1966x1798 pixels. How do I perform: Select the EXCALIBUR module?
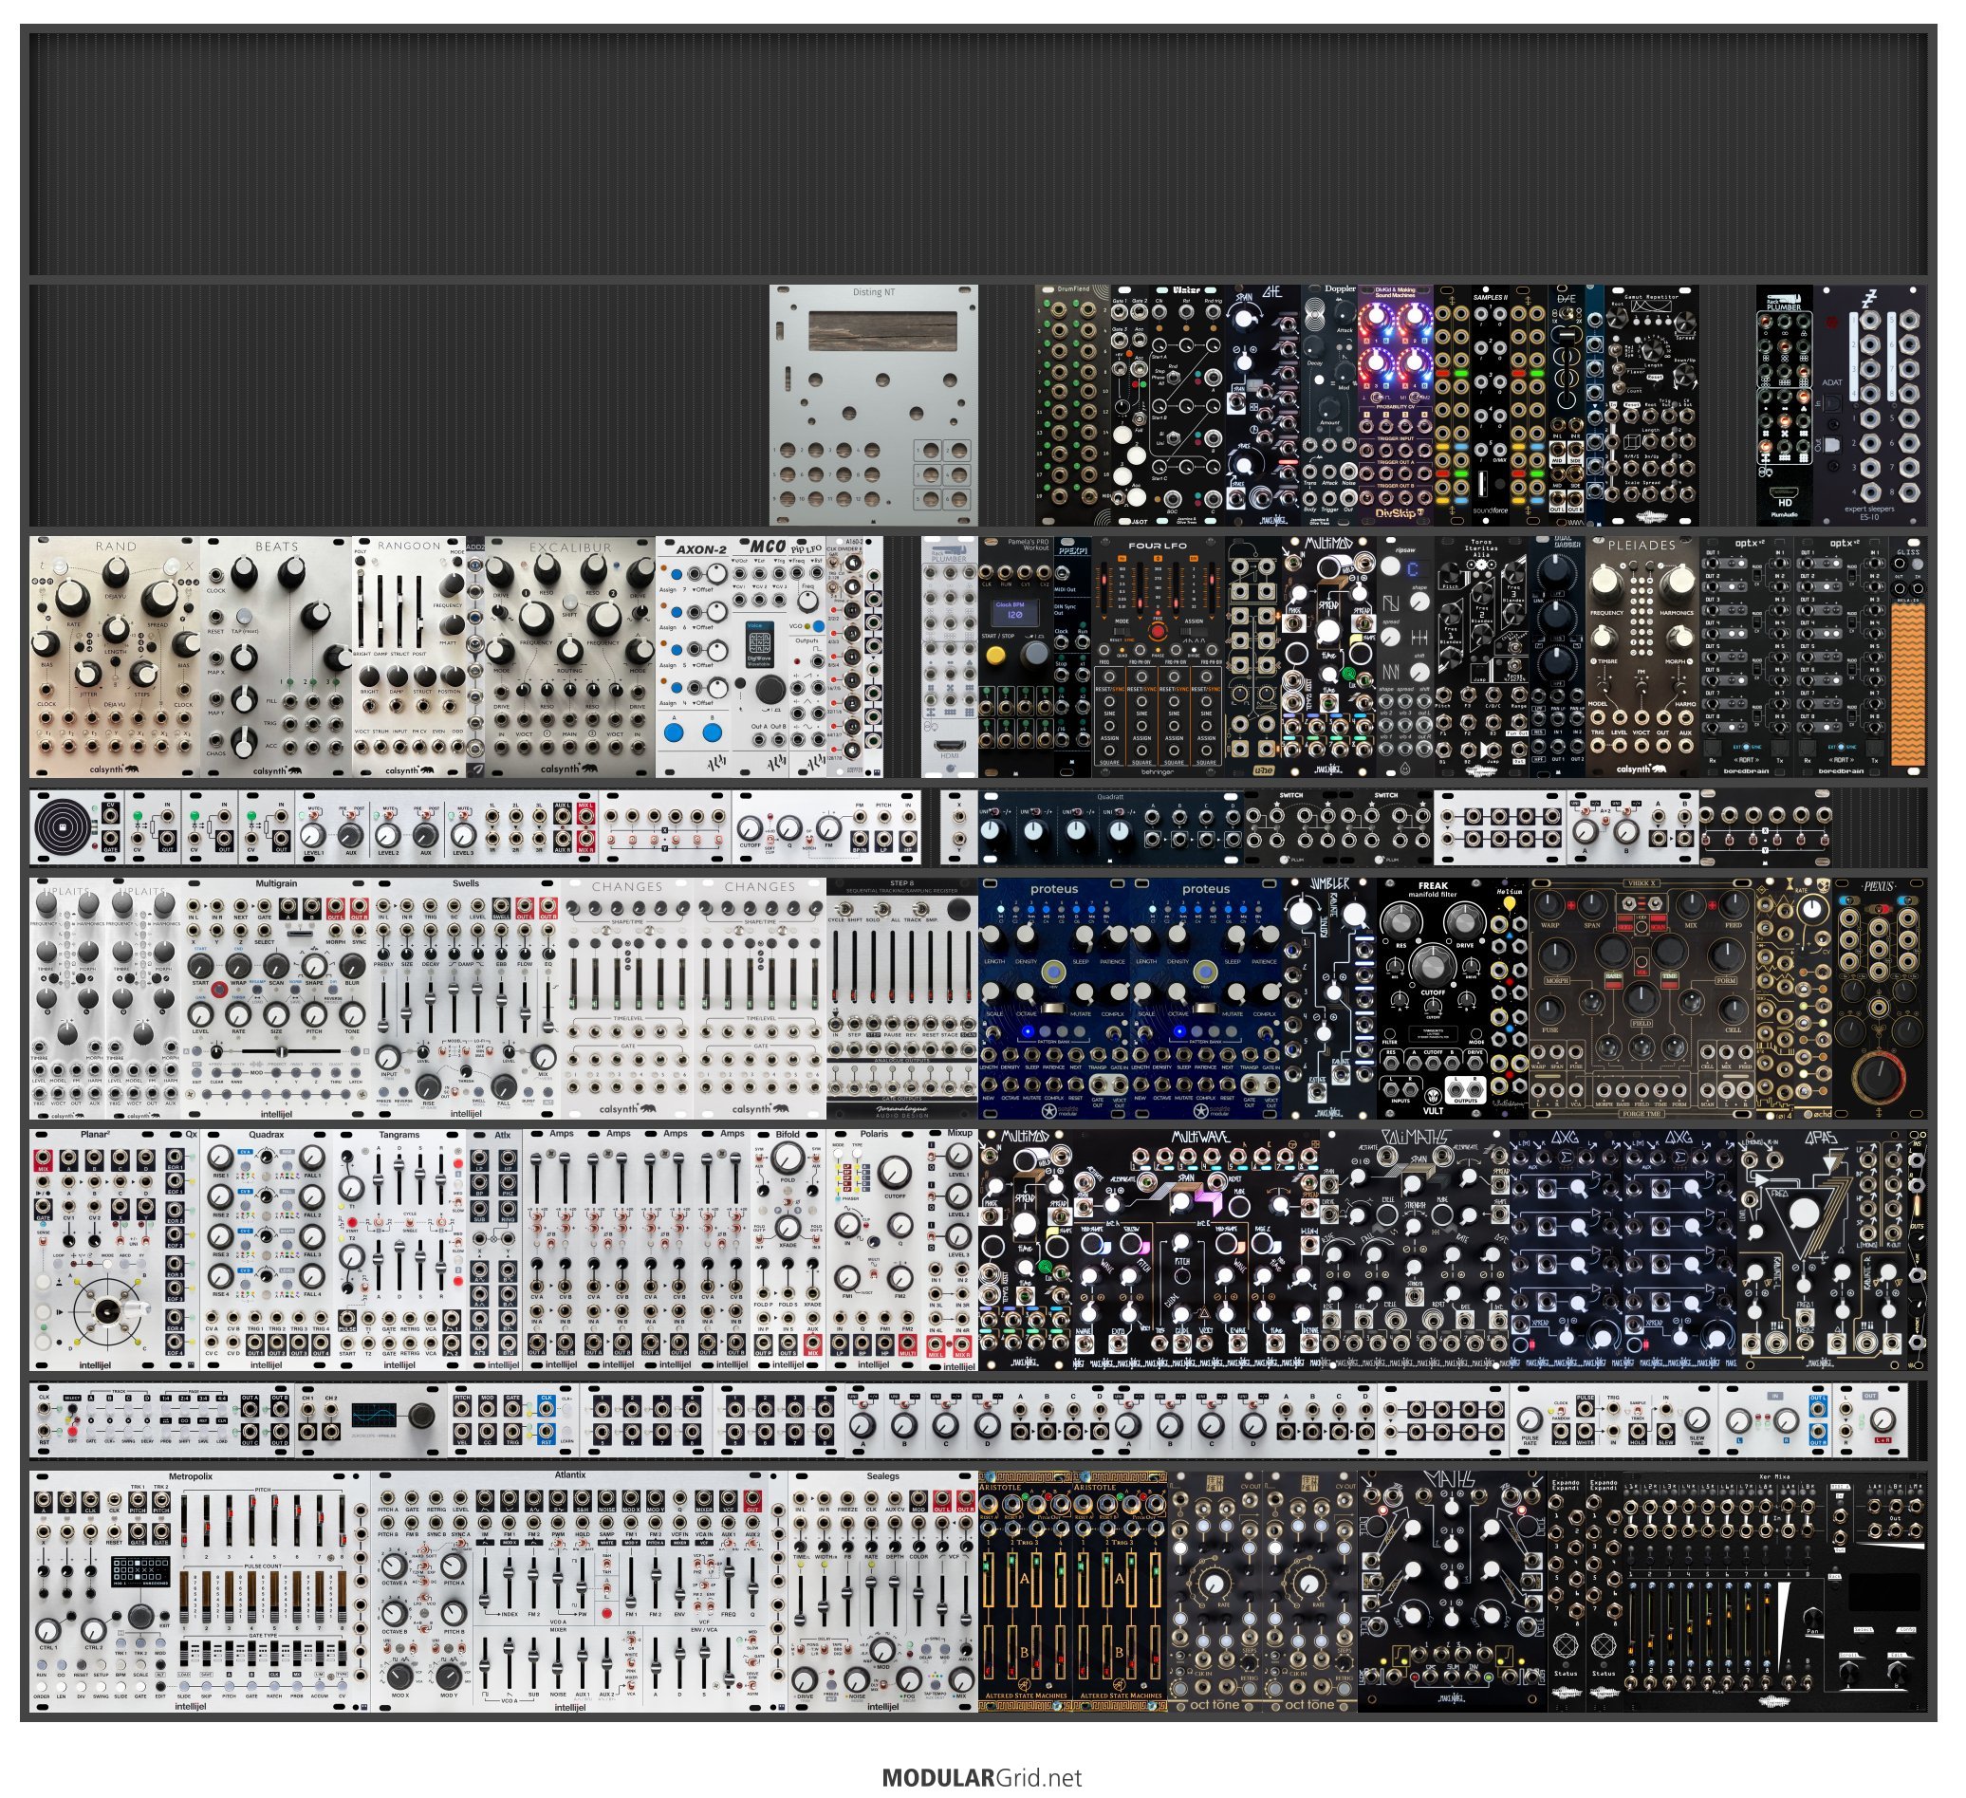pos(569,657)
